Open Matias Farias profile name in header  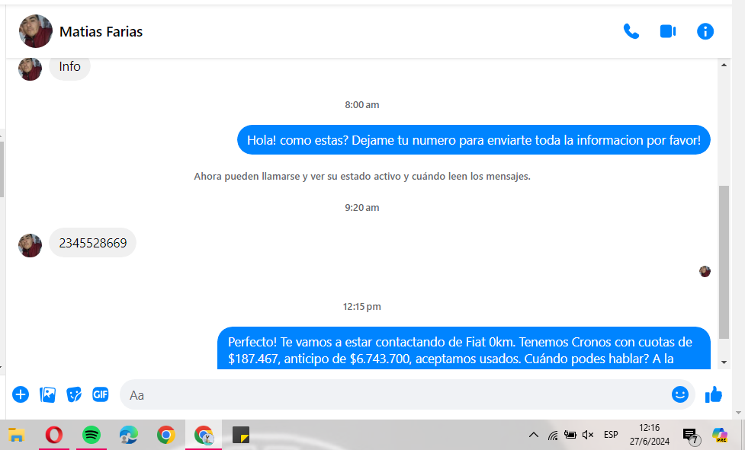(101, 32)
